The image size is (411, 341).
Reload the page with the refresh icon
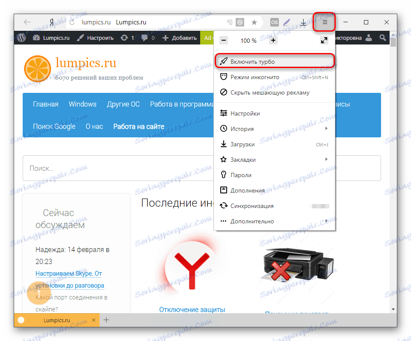(x=72, y=22)
